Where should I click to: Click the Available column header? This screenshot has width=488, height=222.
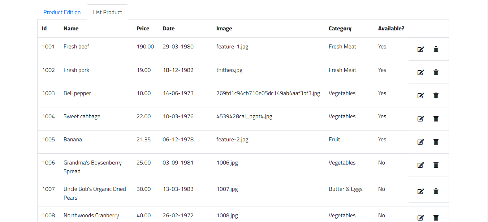coord(391,28)
